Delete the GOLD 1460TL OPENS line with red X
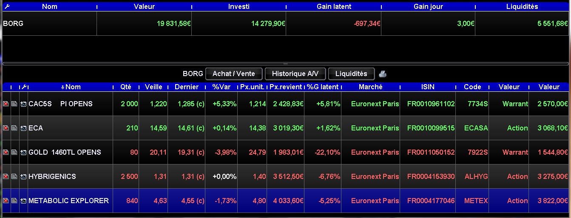The width and height of the screenshot is (571, 218). click(x=6, y=152)
